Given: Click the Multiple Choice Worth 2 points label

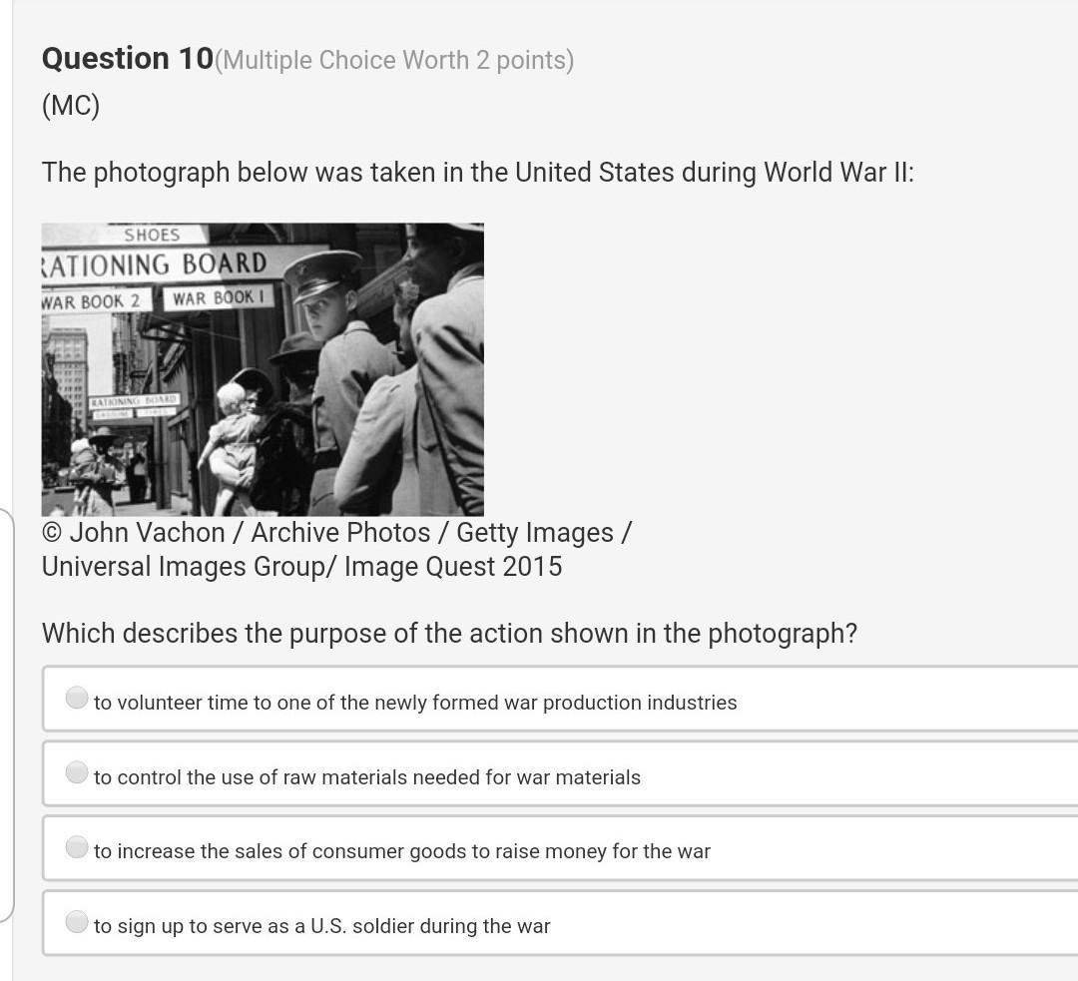Looking at the screenshot, I should (394, 61).
